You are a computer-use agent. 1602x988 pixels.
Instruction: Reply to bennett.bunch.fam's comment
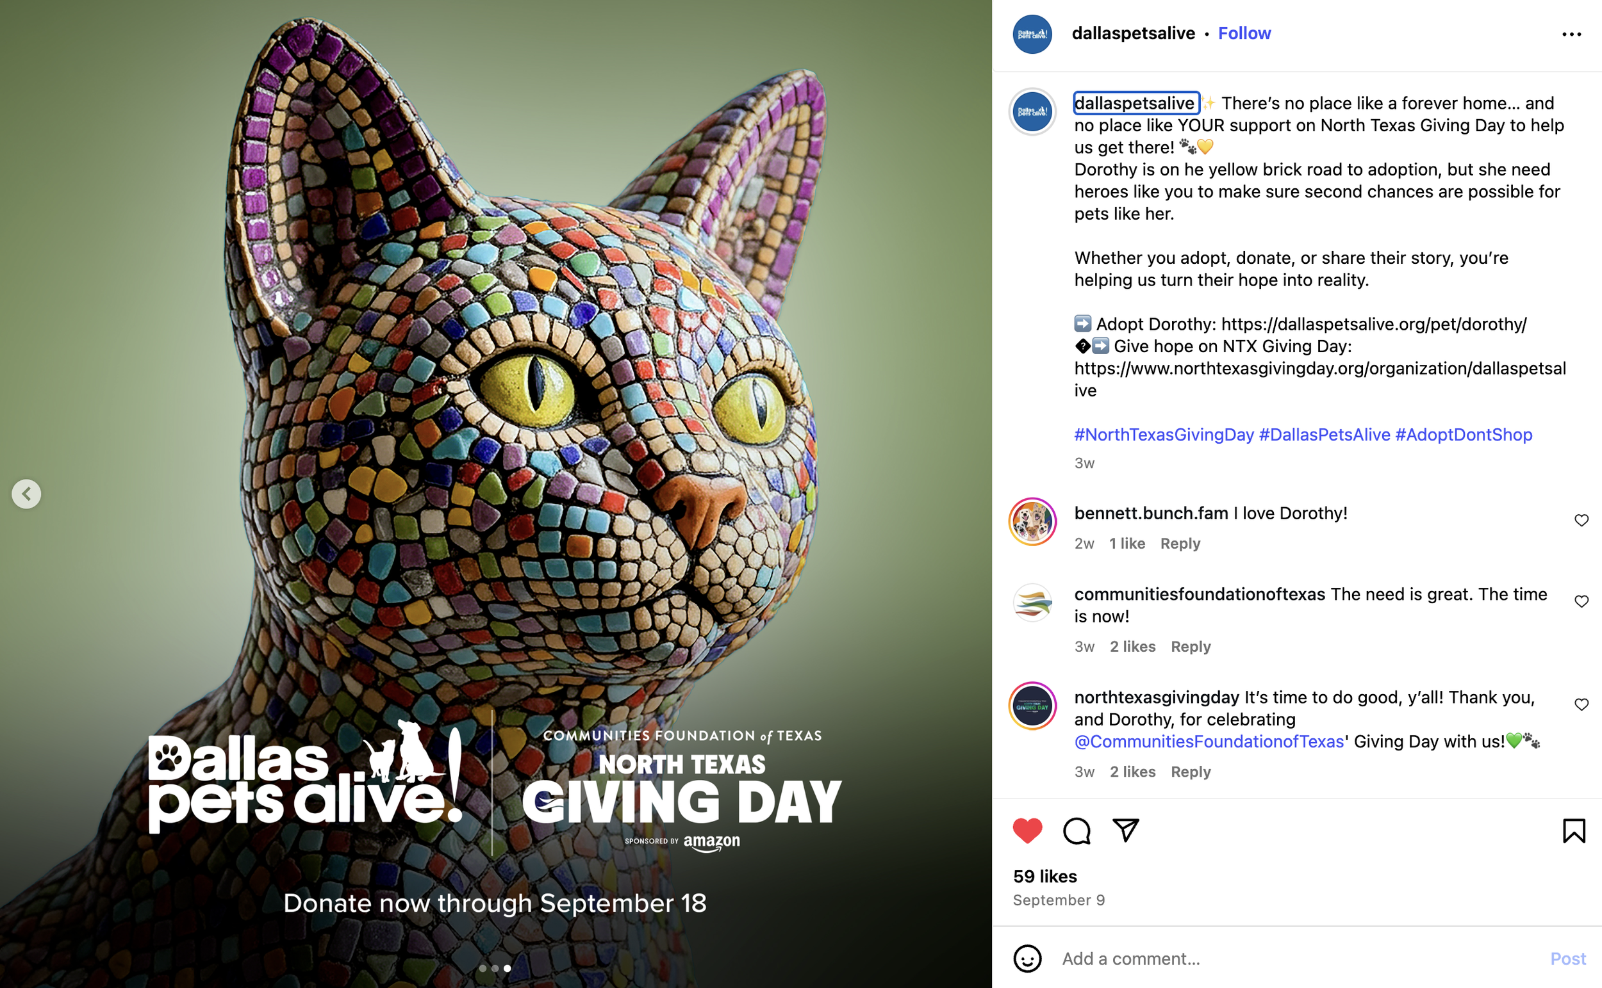click(x=1180, y=544)
